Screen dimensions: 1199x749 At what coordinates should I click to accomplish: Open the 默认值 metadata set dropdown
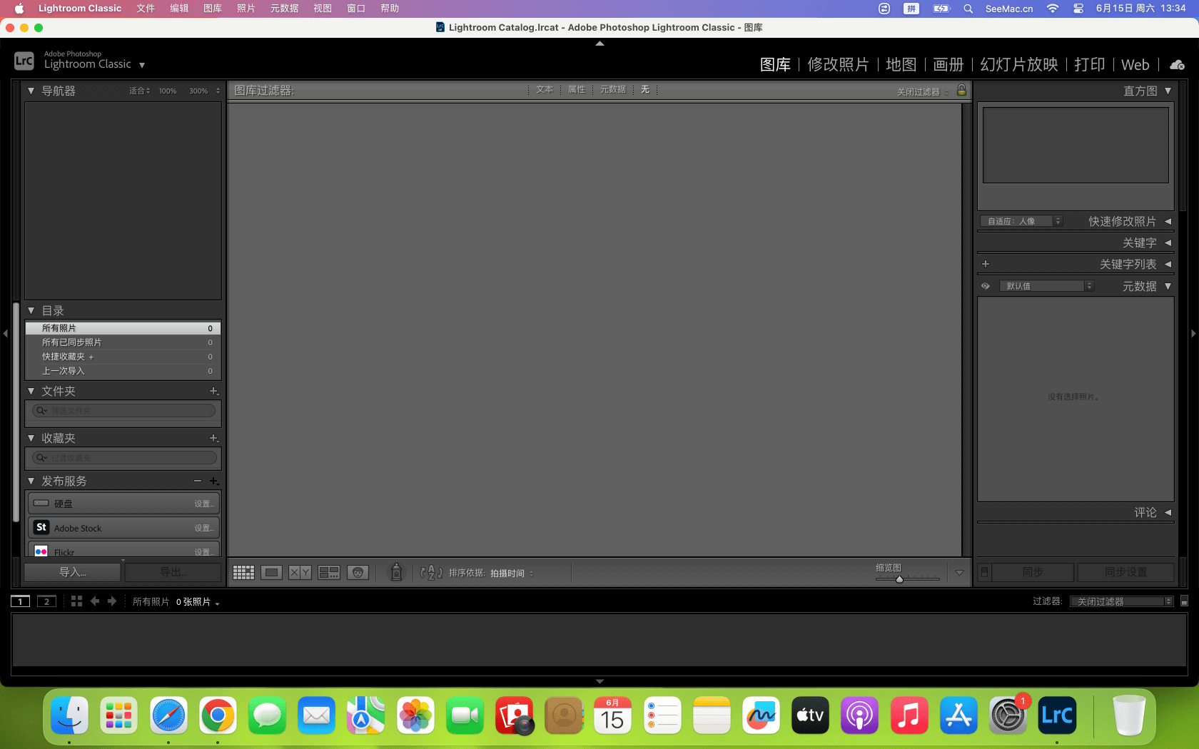point(1046,286)
